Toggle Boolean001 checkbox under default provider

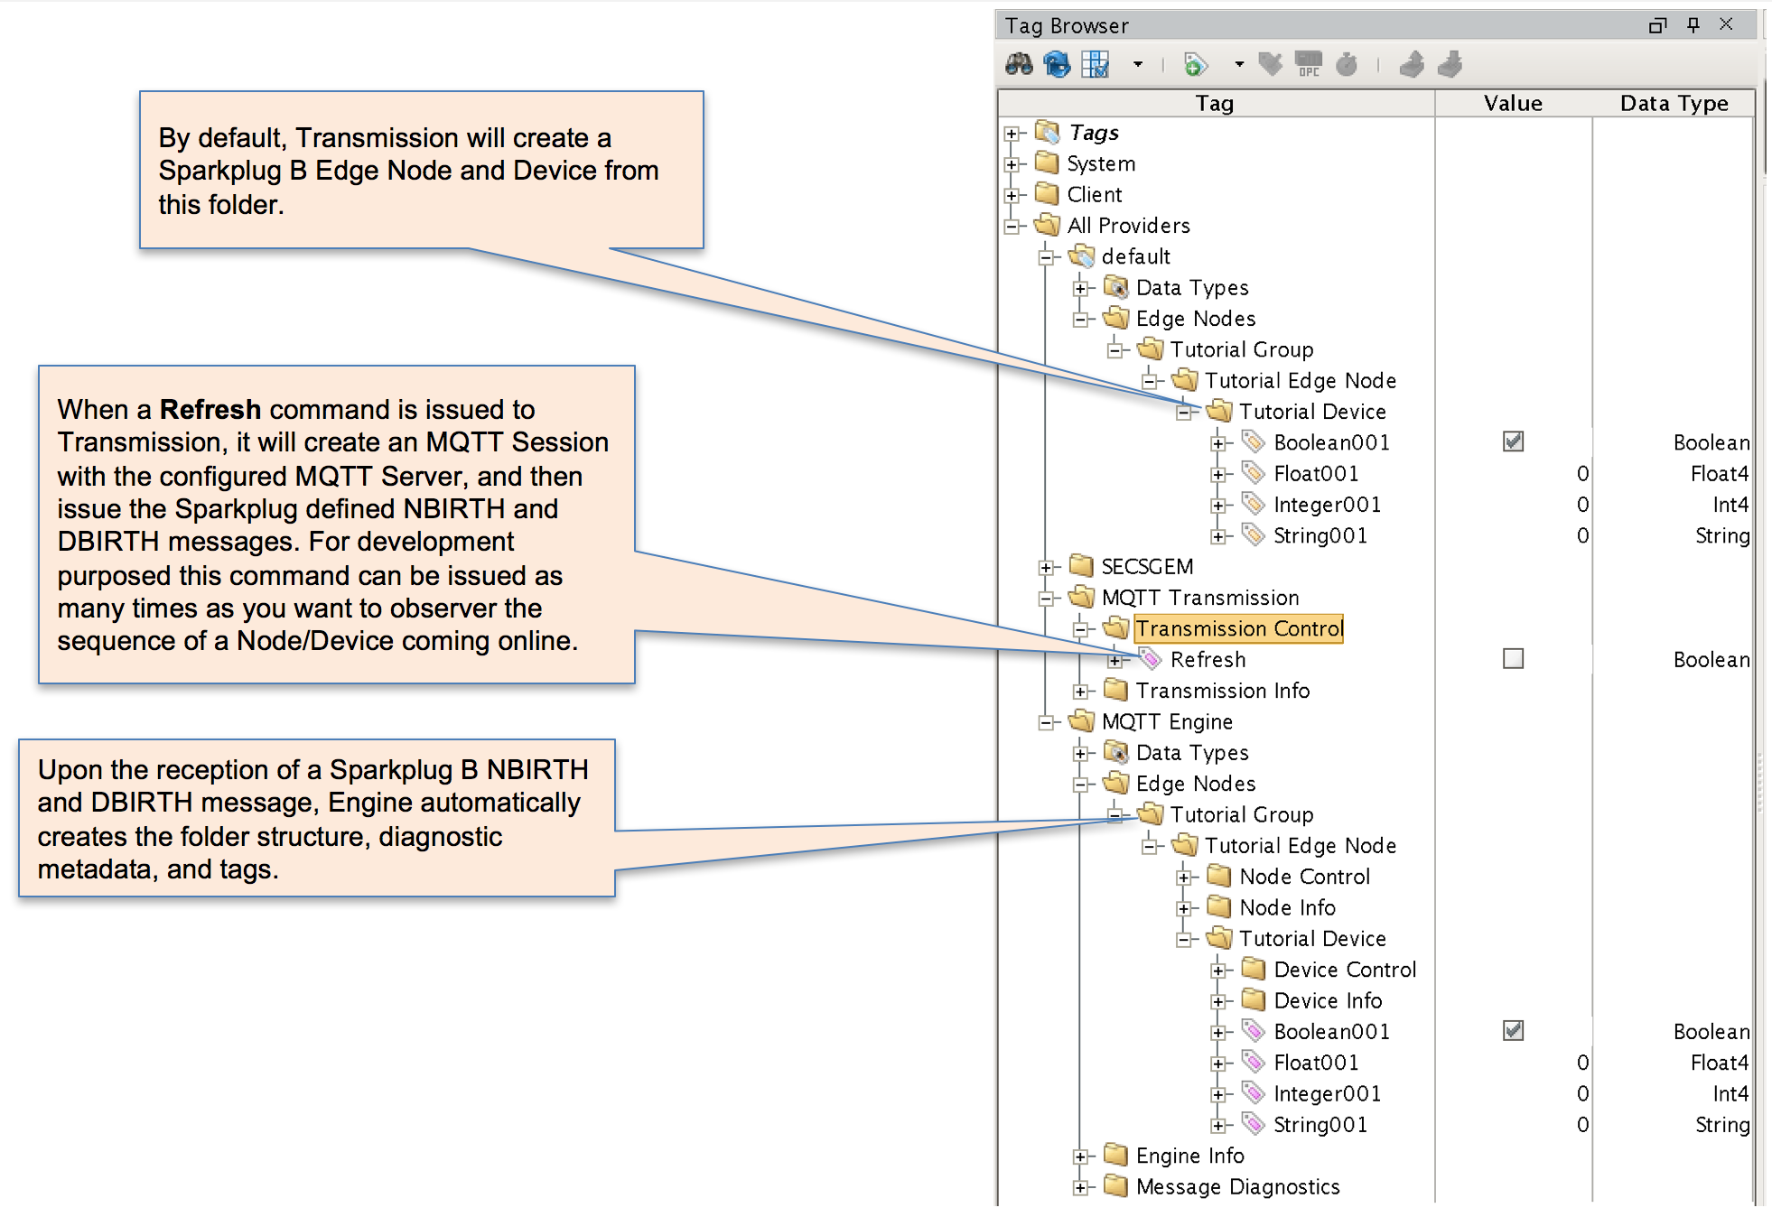click(1513, 441)
